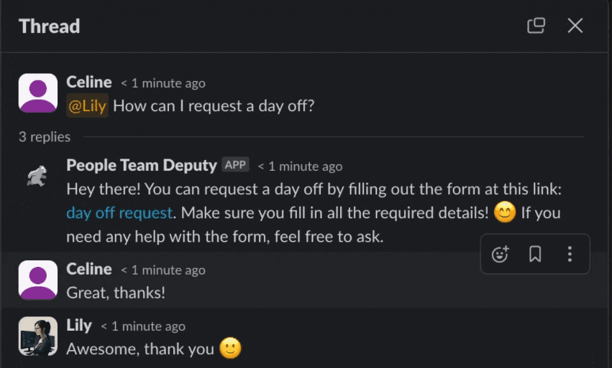Click the slight smile emoji in Lily's reply
The width and height of the screenshot is (612, 368).
click(230, 349)
